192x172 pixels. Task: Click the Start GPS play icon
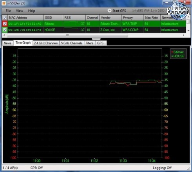[109, 11]
